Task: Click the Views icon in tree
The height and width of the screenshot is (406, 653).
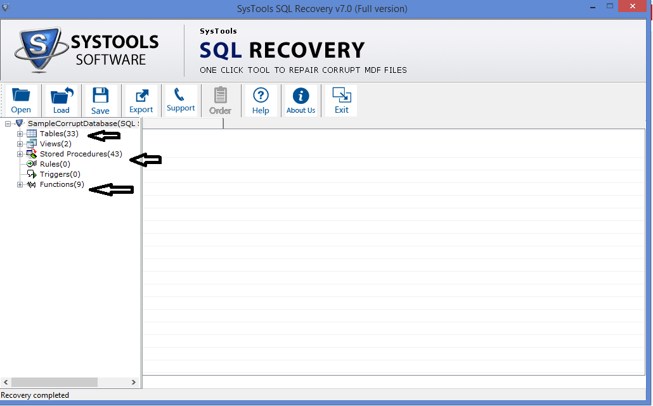Action: coord(32,144)
